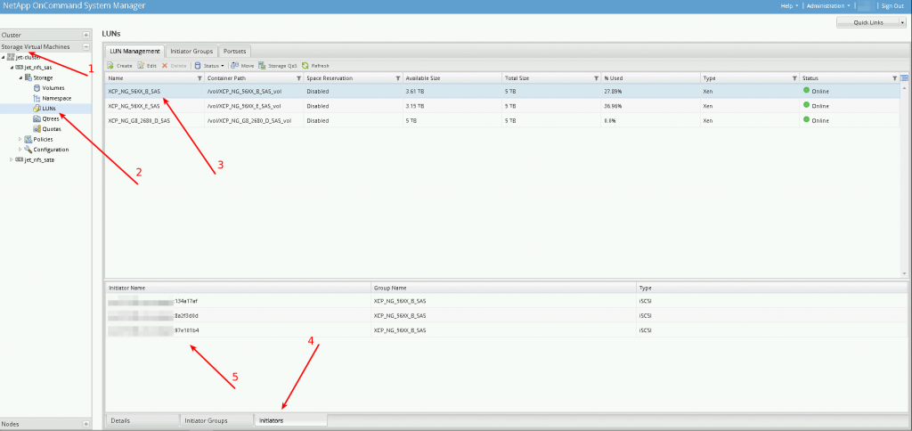The width and height of the screenshot is (912, 431).
Task: Select LUNs in the storage tree
Action: tap(45, 108)
